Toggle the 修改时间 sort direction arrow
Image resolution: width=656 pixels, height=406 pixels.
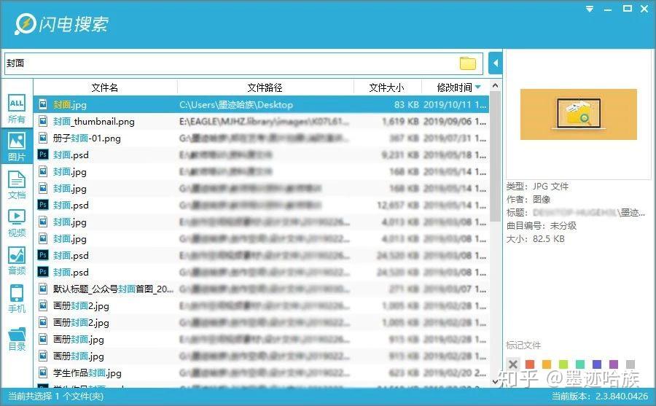pyautogui.click(x=478, y=87)
